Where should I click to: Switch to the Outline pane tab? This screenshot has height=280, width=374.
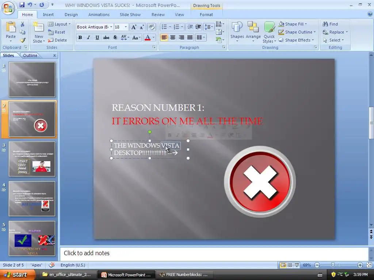click(30, 55)
